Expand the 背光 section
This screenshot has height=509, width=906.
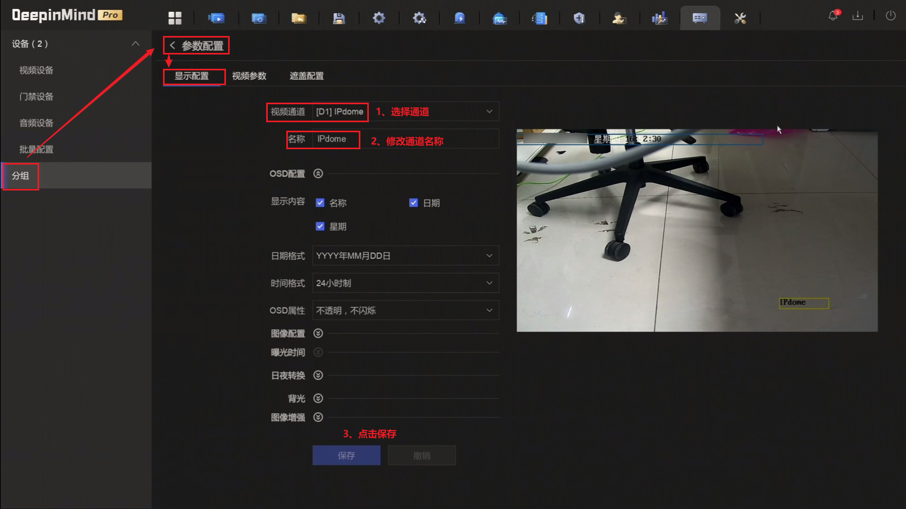318,398
